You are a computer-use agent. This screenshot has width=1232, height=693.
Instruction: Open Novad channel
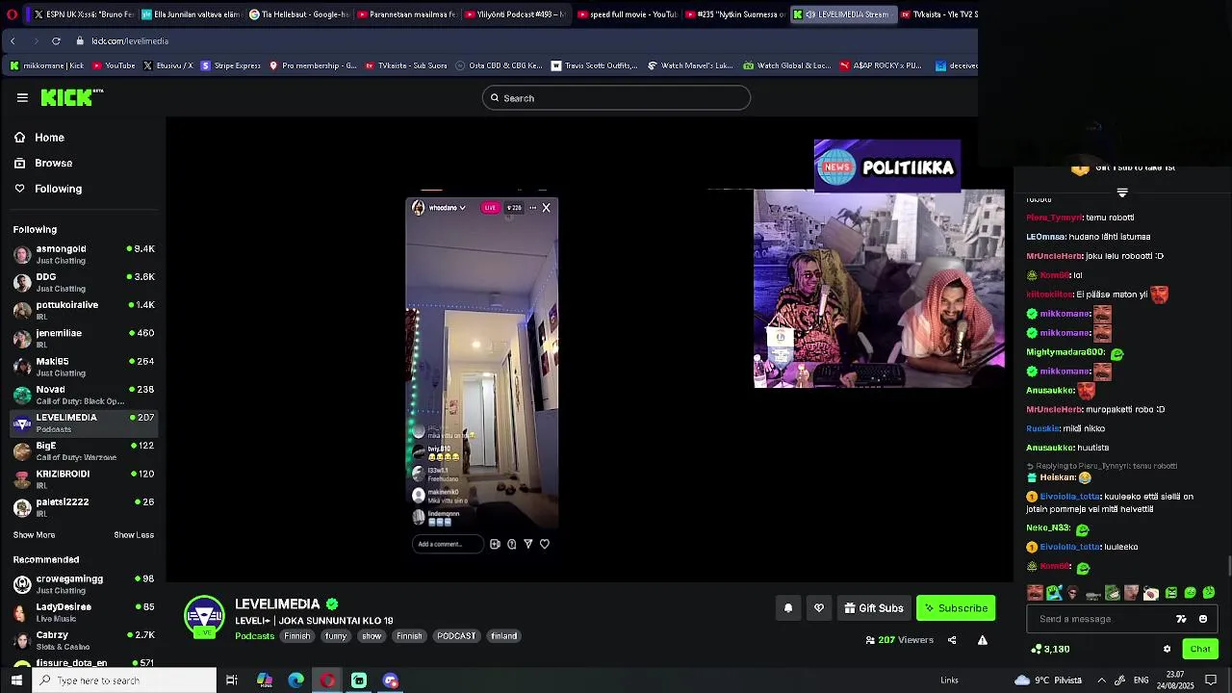tap(84, 395)
